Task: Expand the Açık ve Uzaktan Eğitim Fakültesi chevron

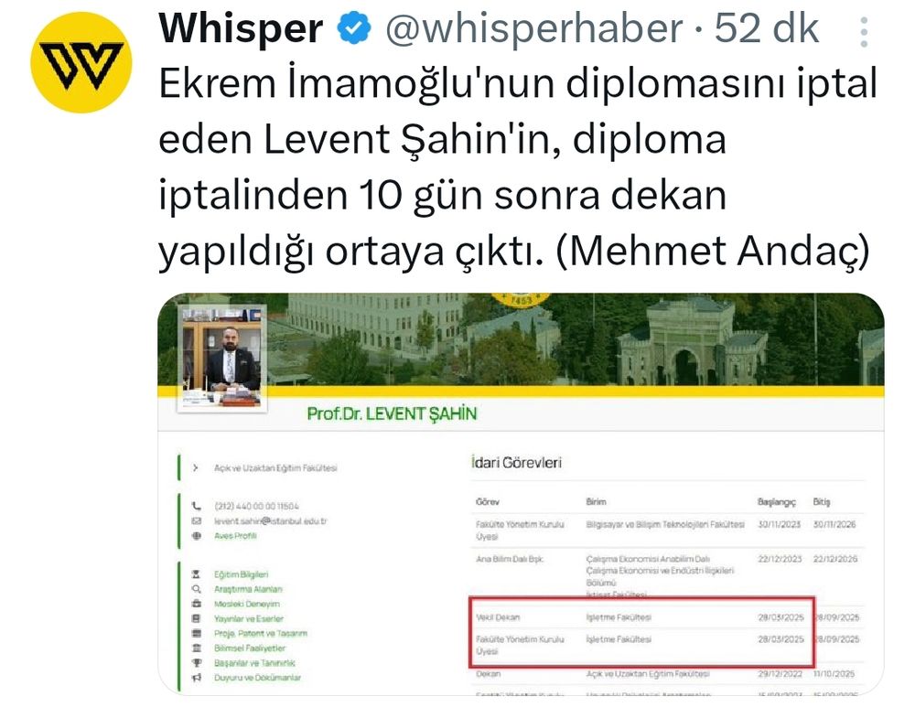Action: pyautogui.click(x=196, y=467)
